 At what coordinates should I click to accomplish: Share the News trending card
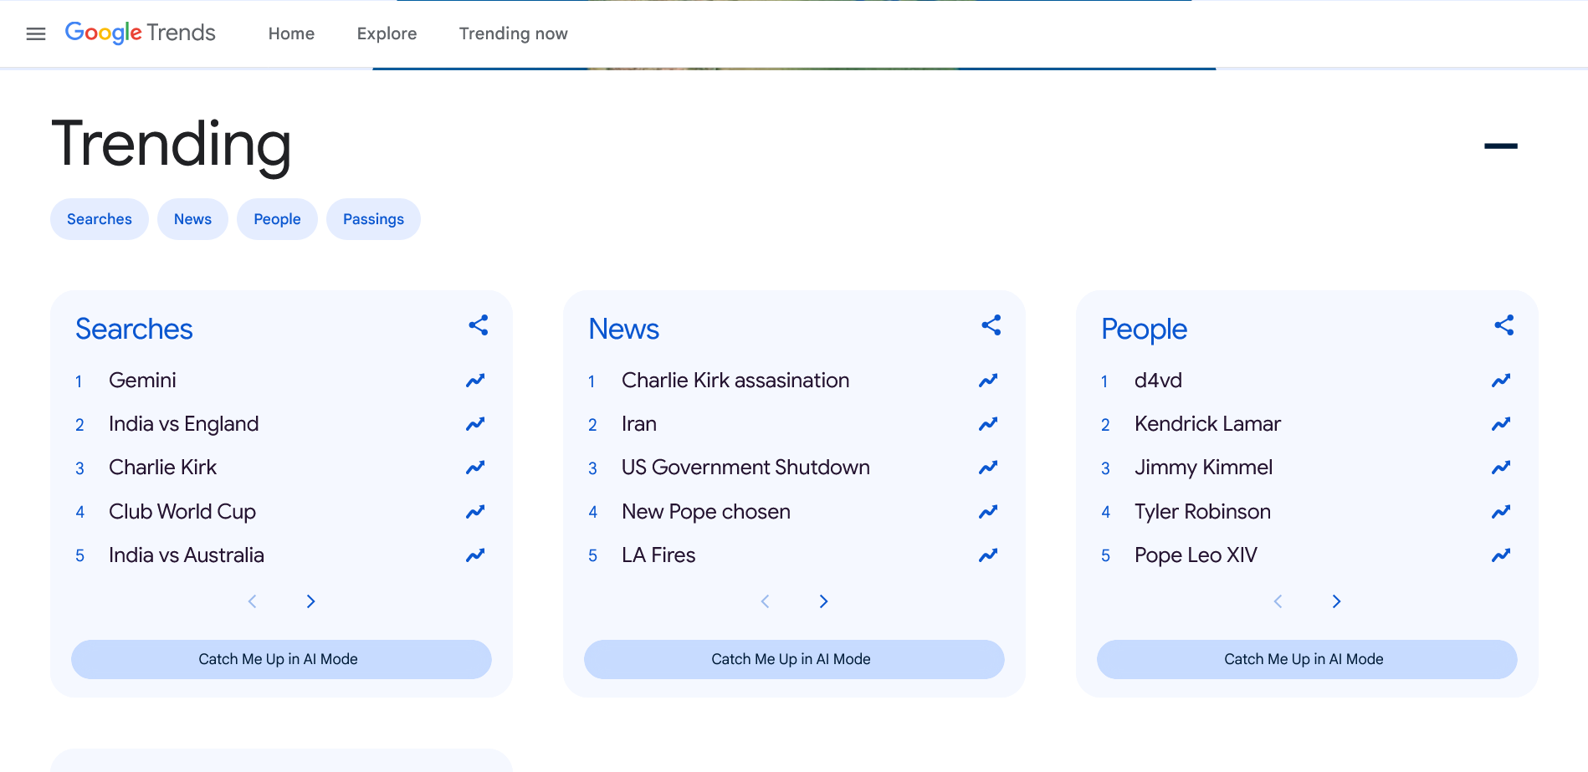tap(991, 325)
